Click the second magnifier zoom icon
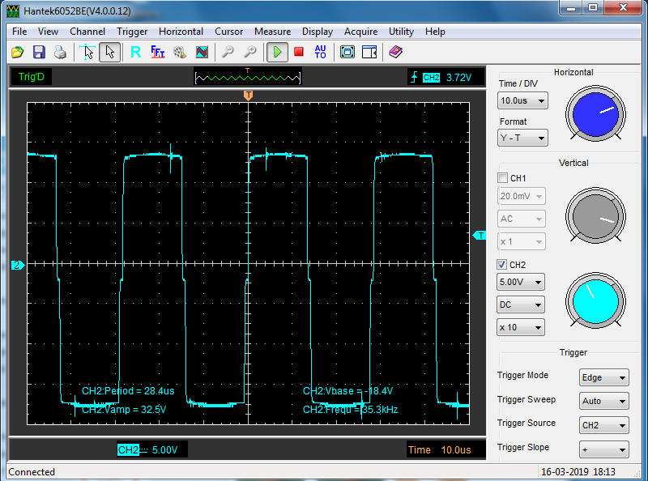 pyautogui.click(x=250, y=52)
